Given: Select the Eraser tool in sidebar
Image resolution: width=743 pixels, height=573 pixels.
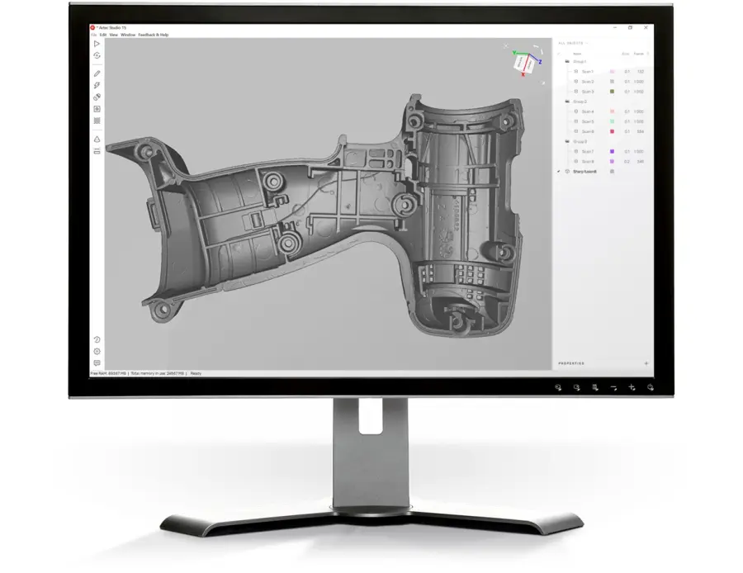Looking at the screenshot, I should (x=98, y=97).
